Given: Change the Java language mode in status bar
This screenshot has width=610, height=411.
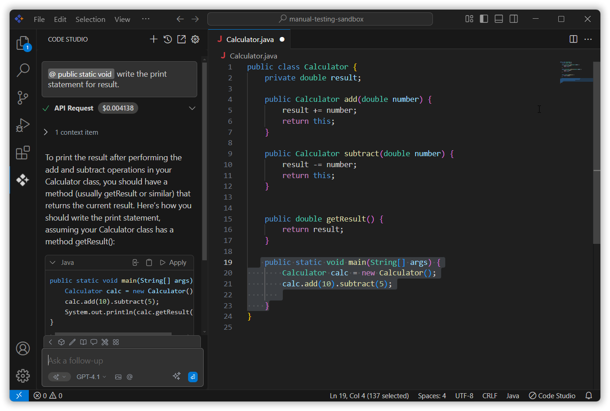Looking at the screenshot, I should point(513,396).
